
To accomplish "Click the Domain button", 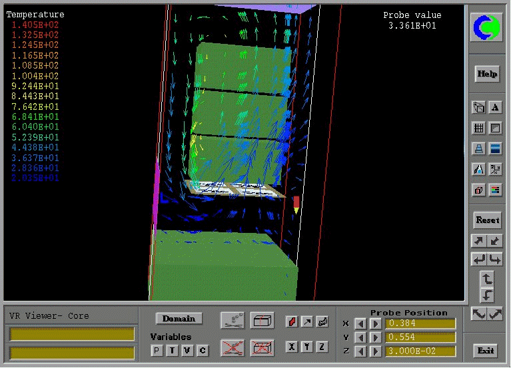I will 179,319.
